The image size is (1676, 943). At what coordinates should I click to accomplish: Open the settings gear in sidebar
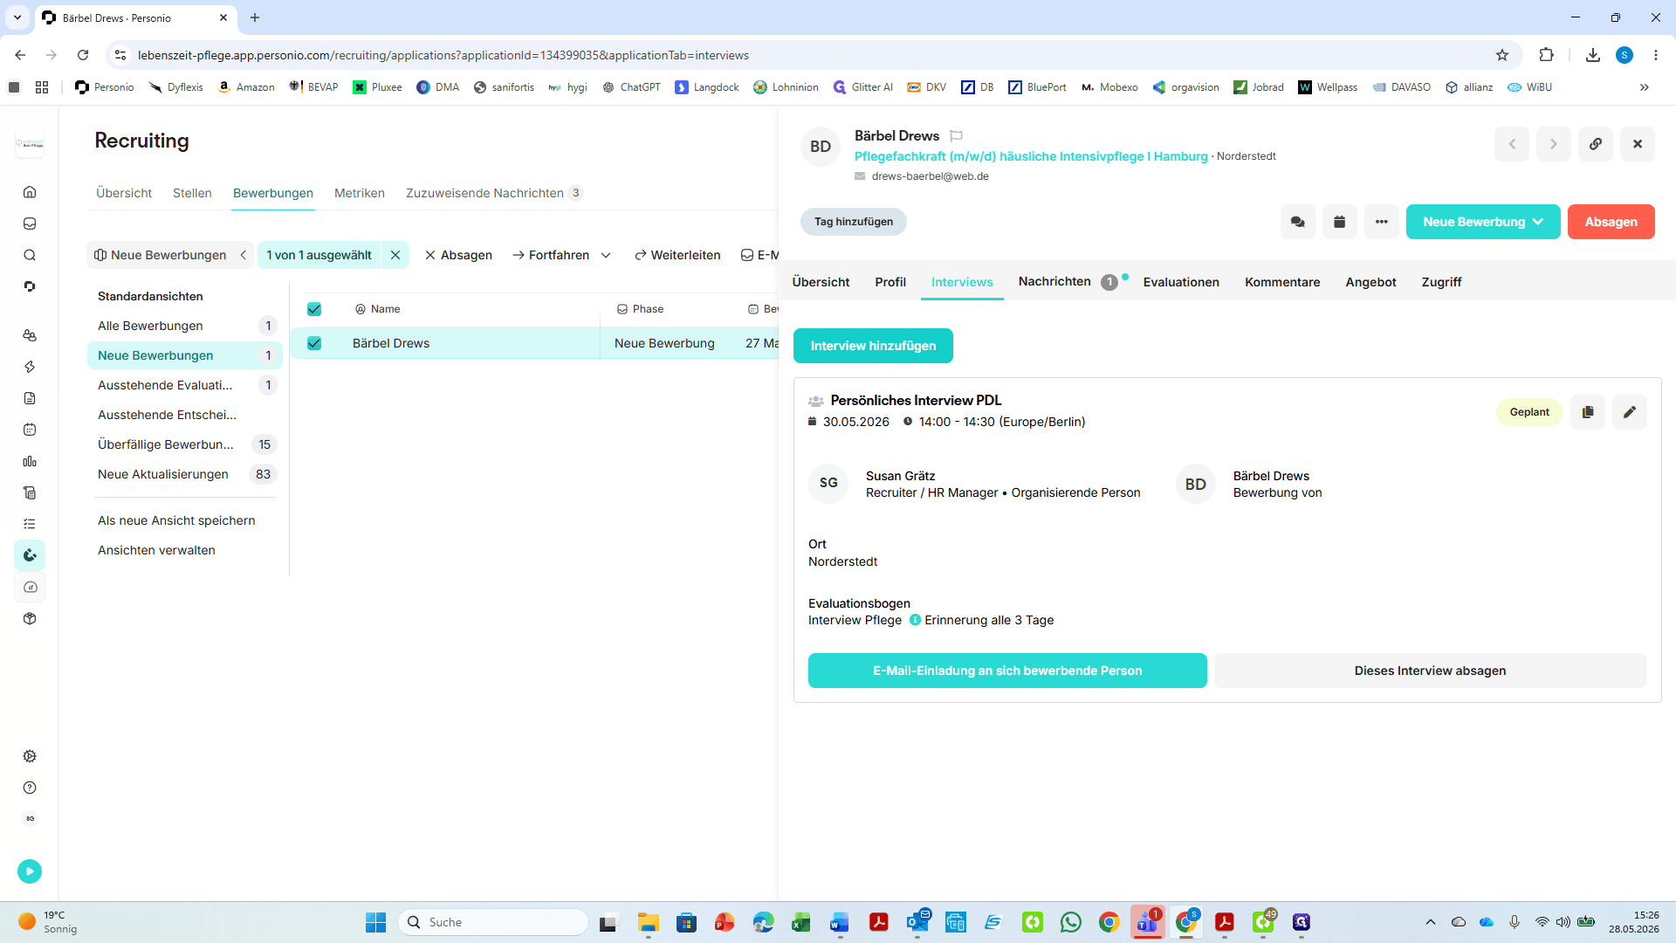click(30, 756)
